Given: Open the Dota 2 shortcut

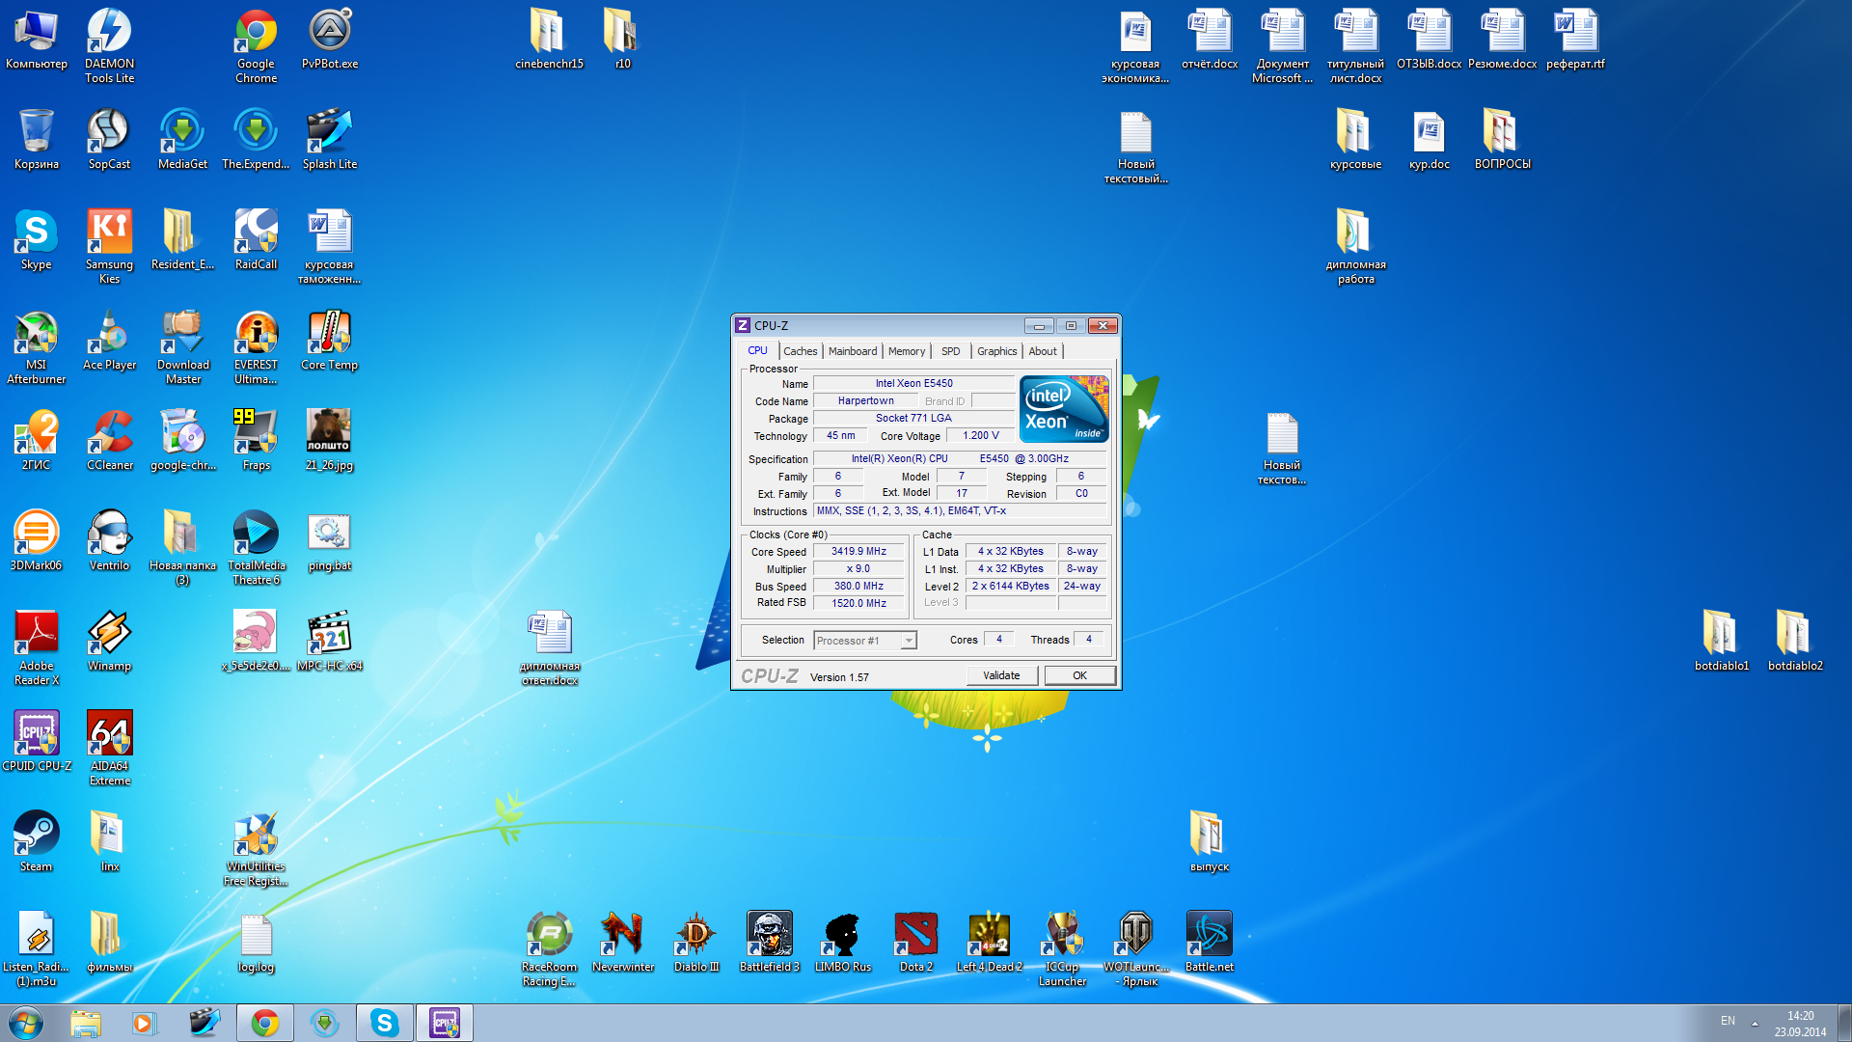Looking at the screenshot, I should point(915,936).
